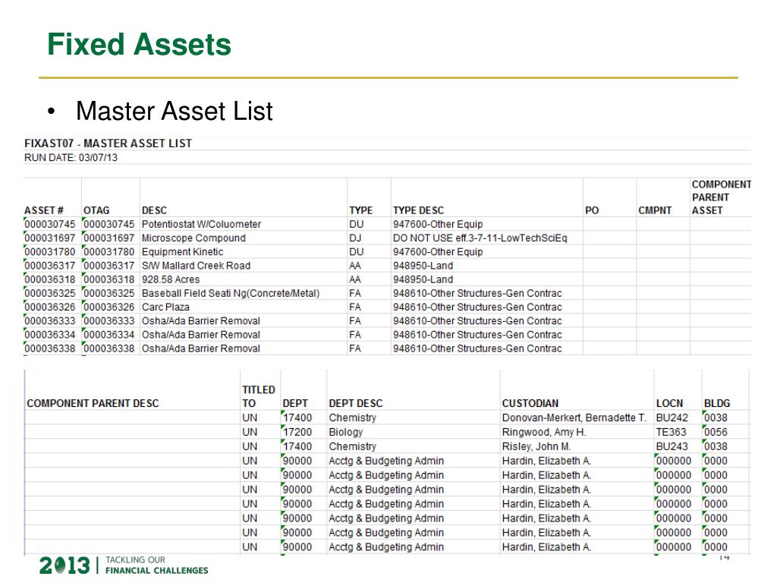Viewport: 777px width, 583px height.
Task: Click custodian Ringwood, Amy H.
Action: tap(544, 432)
